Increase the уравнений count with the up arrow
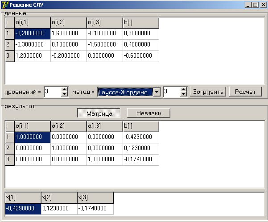 point(64,89)
